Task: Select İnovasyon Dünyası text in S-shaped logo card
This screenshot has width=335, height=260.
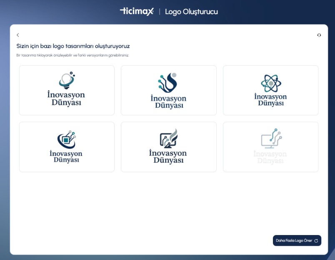Action: click(x=168, y=102)
